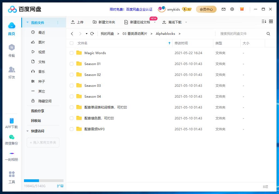Click the Baidu Netdisk logo

click(x=25, y=9)
